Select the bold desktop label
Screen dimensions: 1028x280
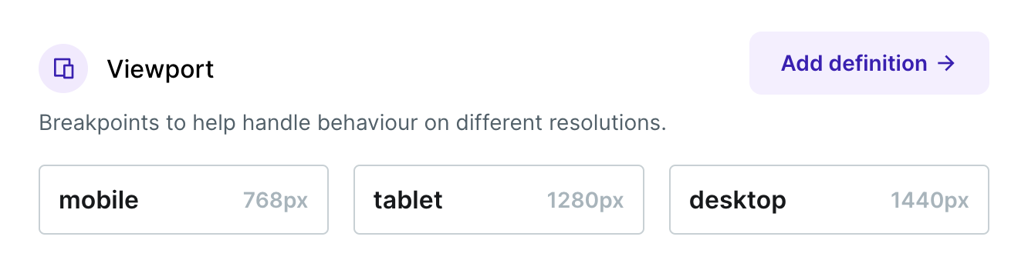pos(738,201)
